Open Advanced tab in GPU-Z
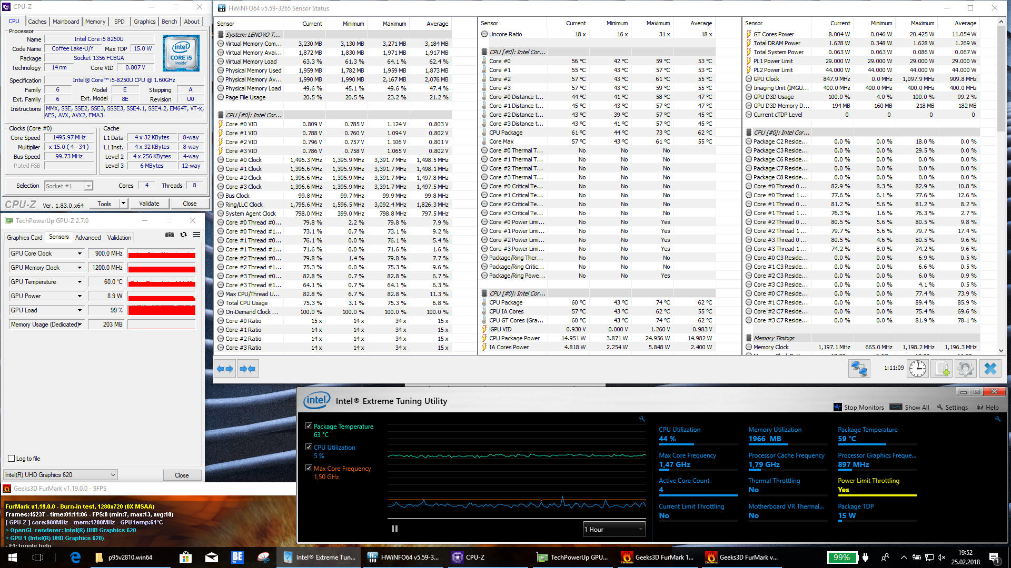Screen dimensions: 1011x568 pos(88,238)
